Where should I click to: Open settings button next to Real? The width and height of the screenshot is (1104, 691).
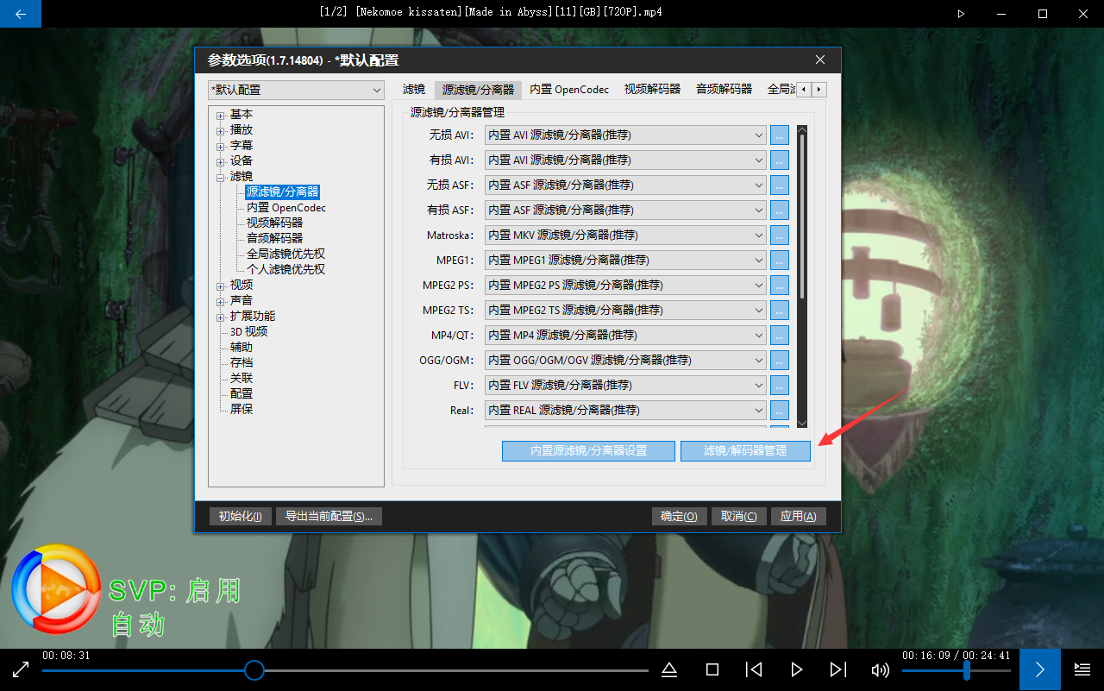click(x=780, y=411)
